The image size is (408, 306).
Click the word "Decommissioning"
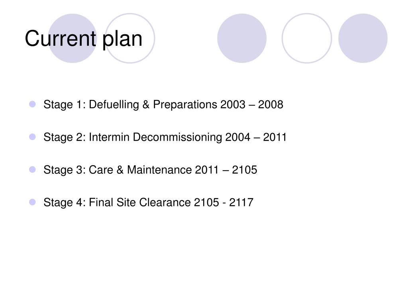tap(177, 137)
